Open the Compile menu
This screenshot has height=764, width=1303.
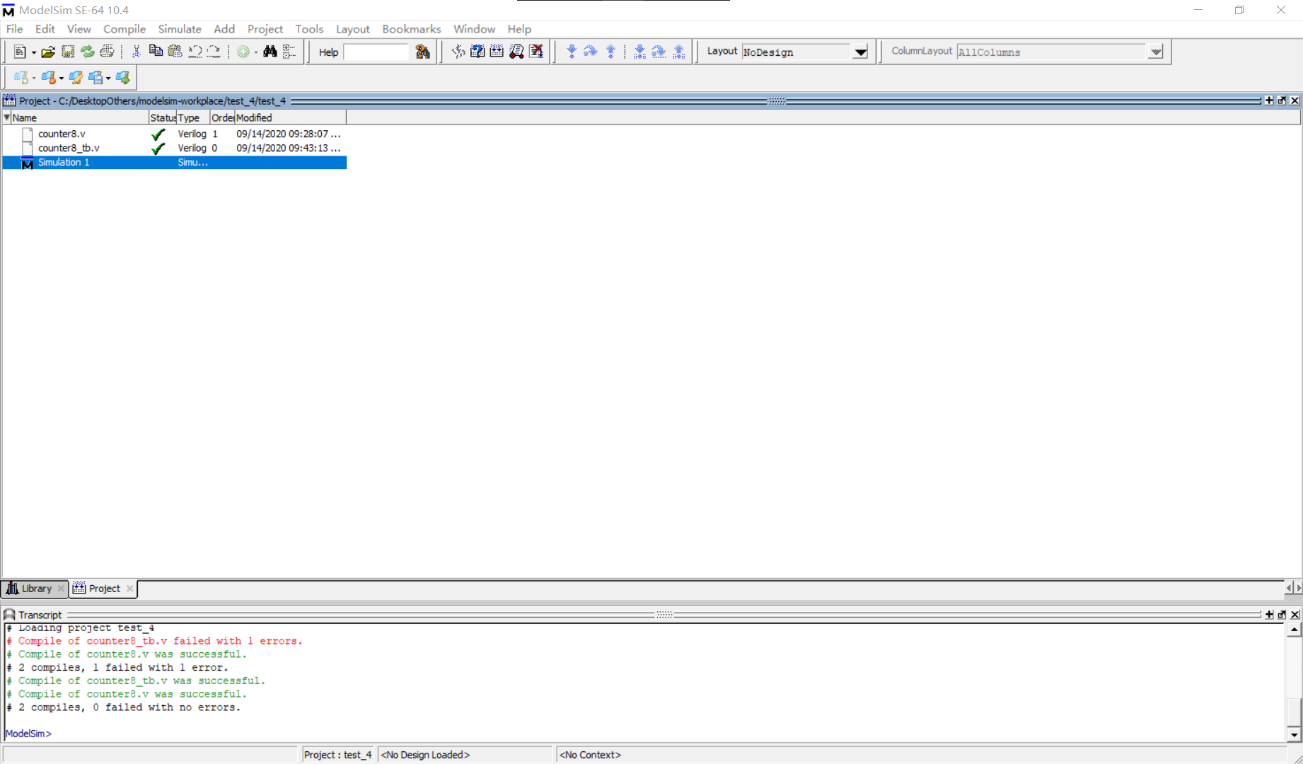pos(124,29)
